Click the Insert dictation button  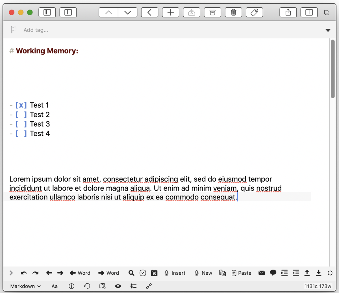175,273
